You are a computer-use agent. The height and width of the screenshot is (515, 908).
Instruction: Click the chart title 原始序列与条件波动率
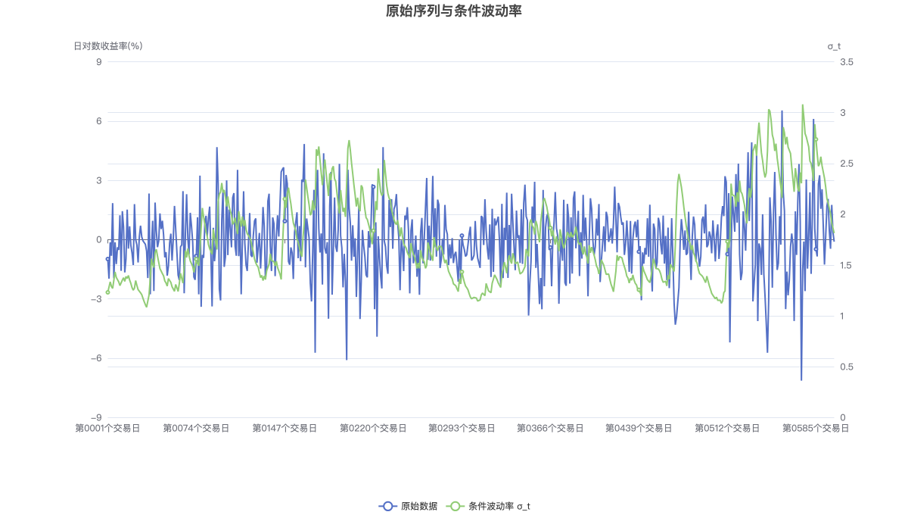tap(454, 11)
